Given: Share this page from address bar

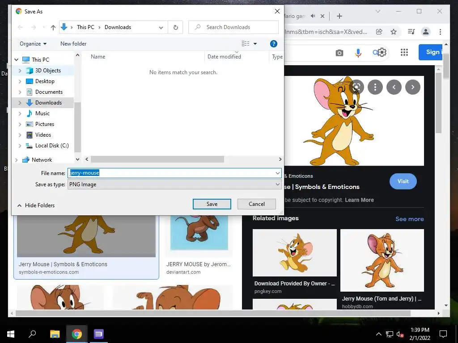Looking at the screenshot, I should (379, 32).
